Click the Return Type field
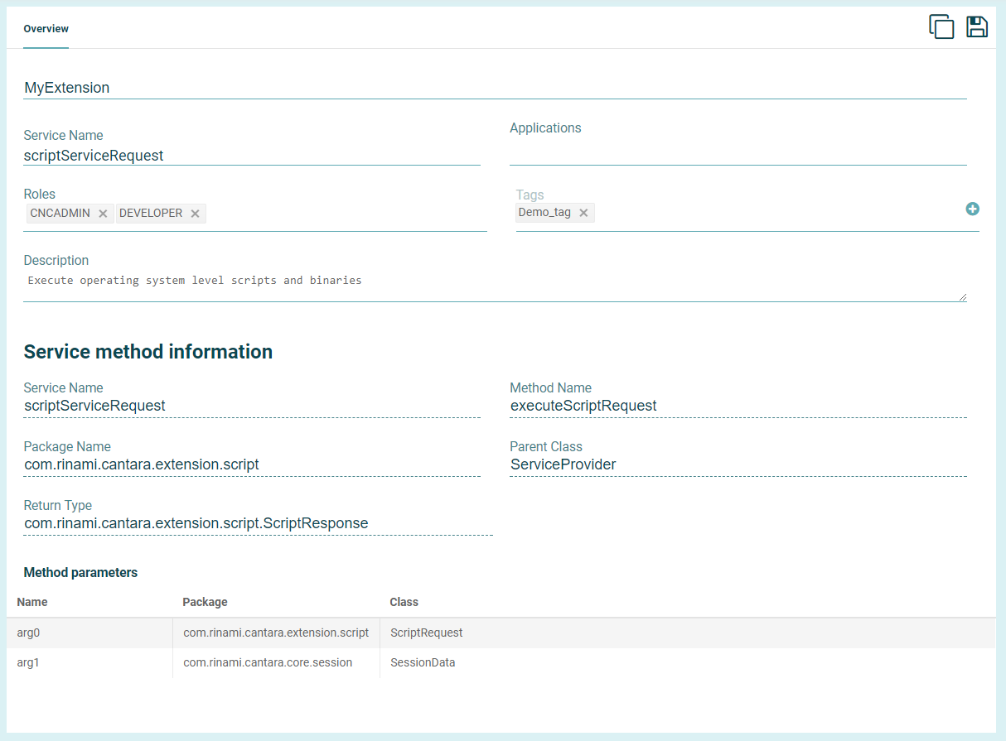Viewport: 1006px width, 741px height. (257, 523)
